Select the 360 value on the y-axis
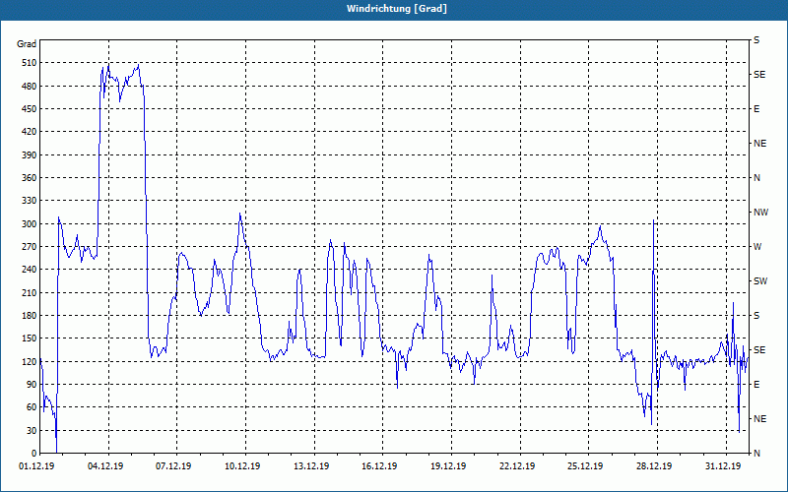Screen dimensions: 788x492 (x=30, y=178)
